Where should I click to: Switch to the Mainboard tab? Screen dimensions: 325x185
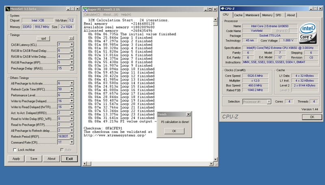(252, 15)
